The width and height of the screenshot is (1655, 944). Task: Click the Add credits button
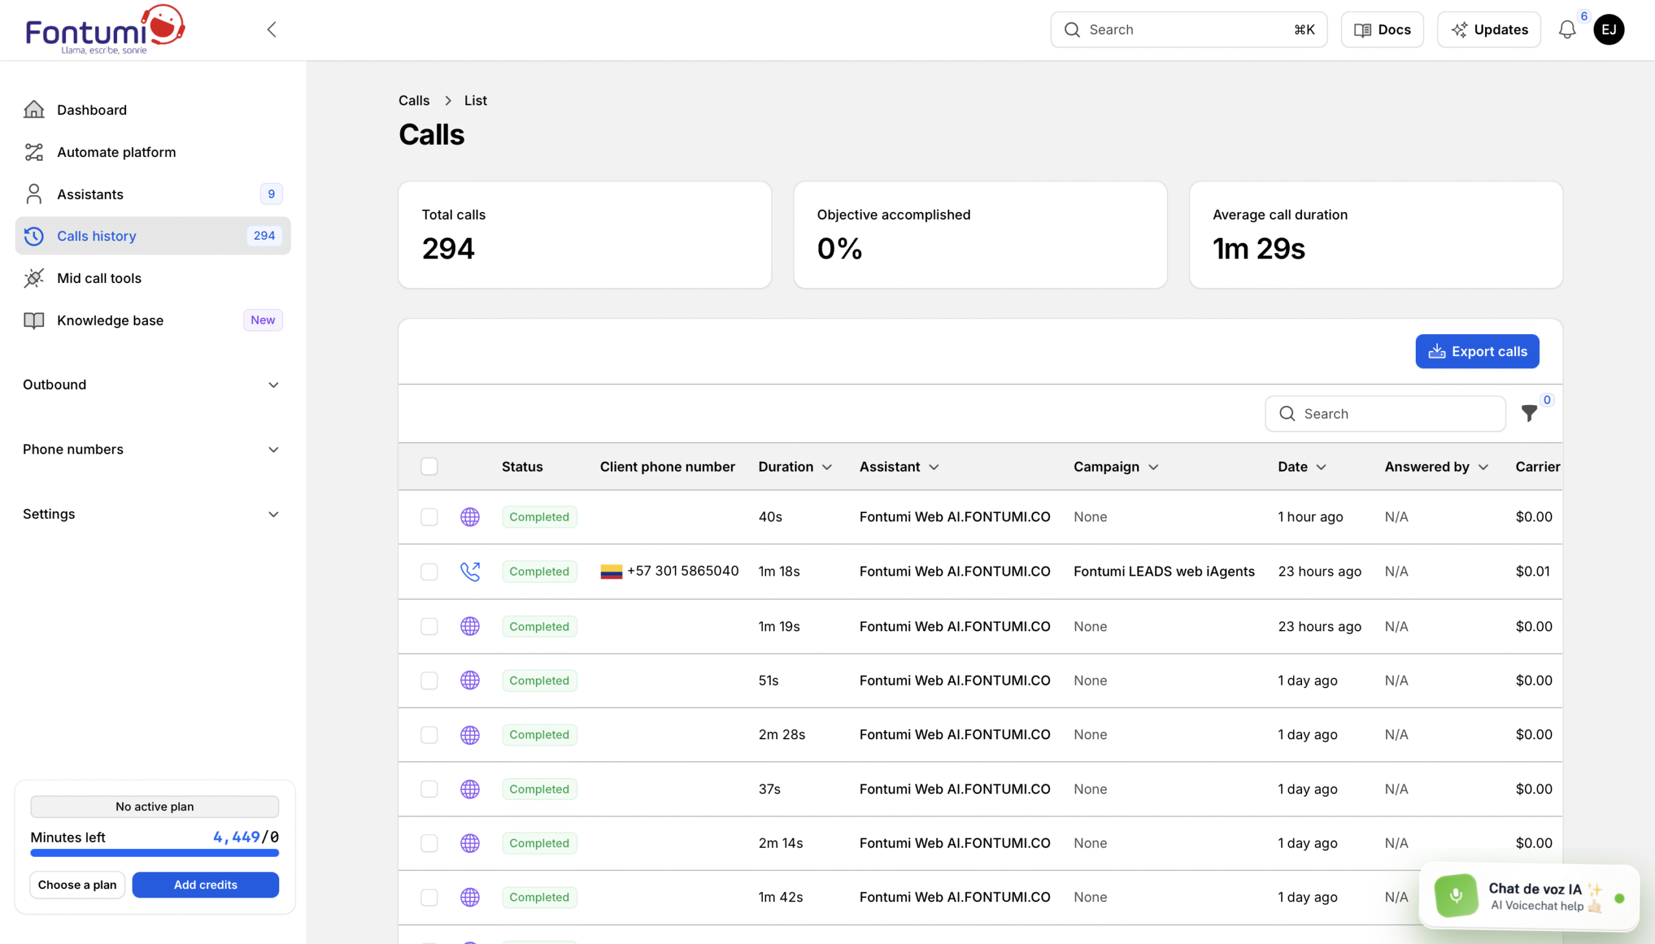coord(205,885)
